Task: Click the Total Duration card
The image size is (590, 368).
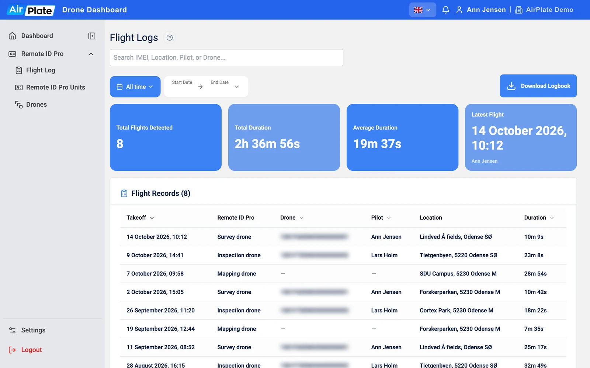Action: (284, 137)
